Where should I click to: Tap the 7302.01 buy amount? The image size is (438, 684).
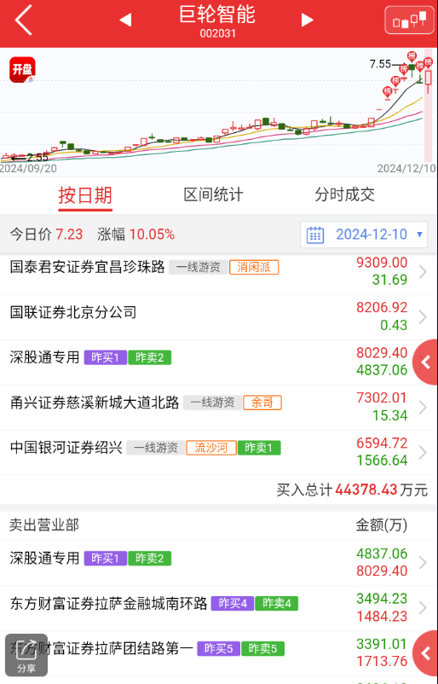coord(382,397)
